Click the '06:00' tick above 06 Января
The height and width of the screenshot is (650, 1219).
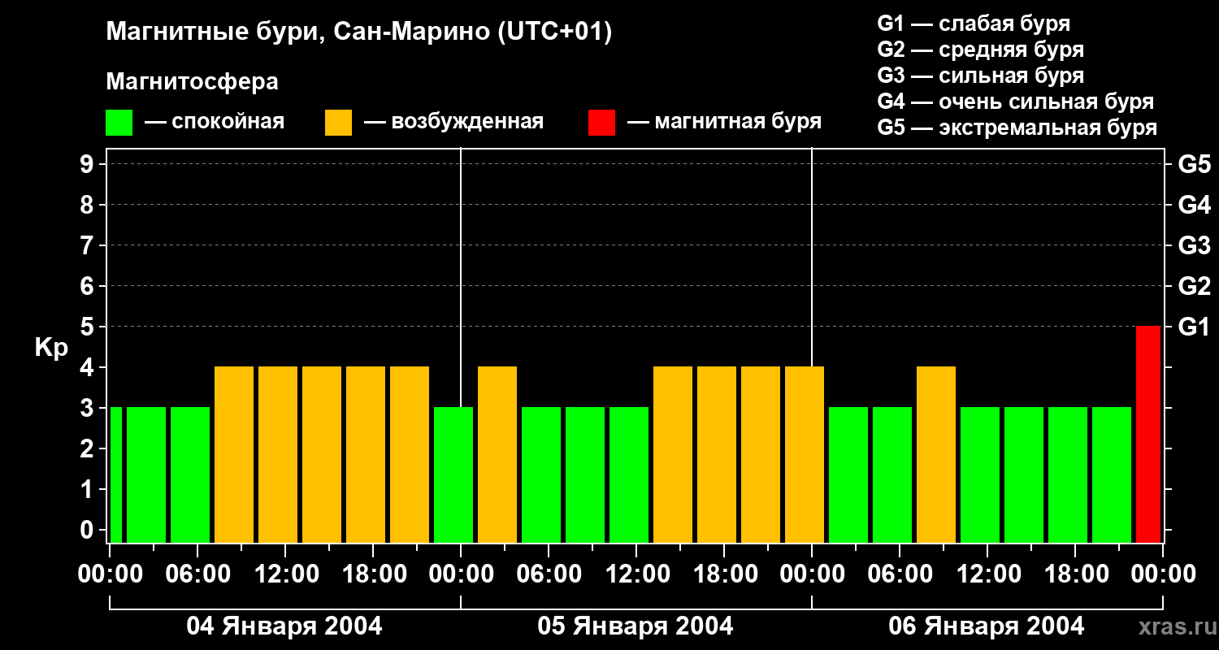coord(900,574)
